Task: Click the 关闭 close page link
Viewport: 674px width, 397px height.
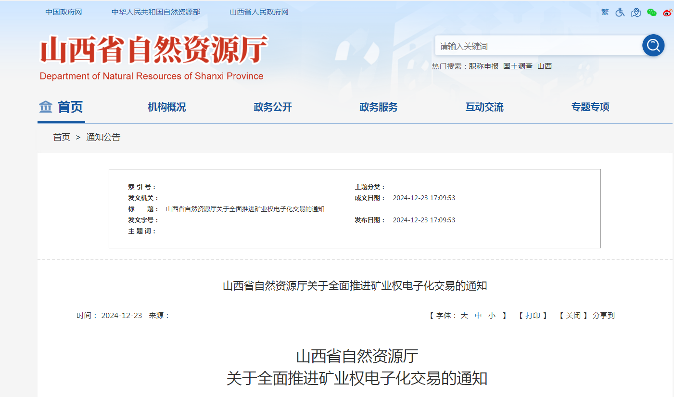Action: (x=573, y=316)
